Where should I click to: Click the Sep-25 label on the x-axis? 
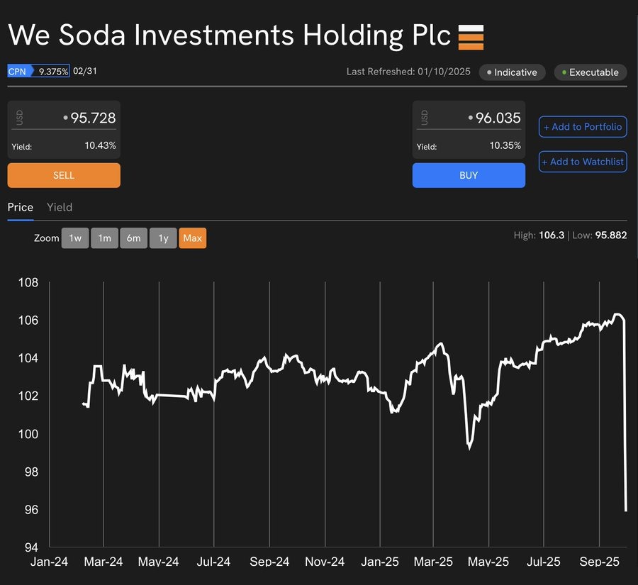coord(599,562)
